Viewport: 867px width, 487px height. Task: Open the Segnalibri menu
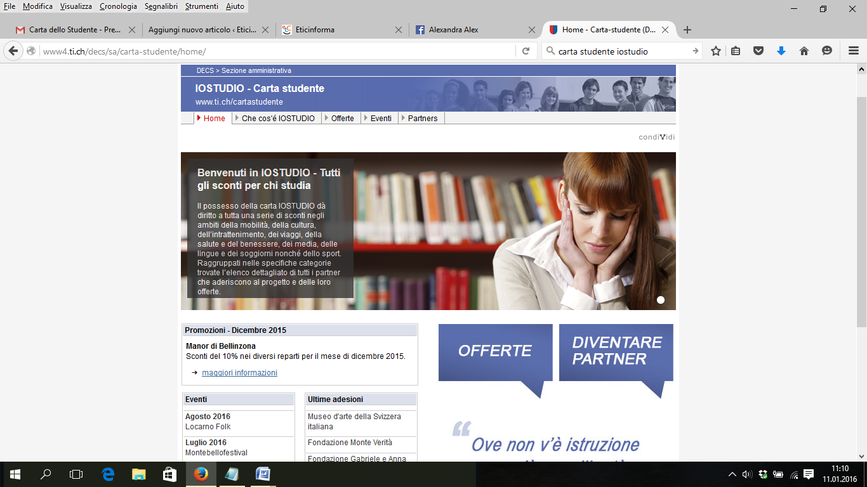pyautogui.click(x=161, y=6)
